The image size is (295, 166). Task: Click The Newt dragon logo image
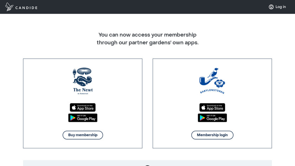point(83,77)
